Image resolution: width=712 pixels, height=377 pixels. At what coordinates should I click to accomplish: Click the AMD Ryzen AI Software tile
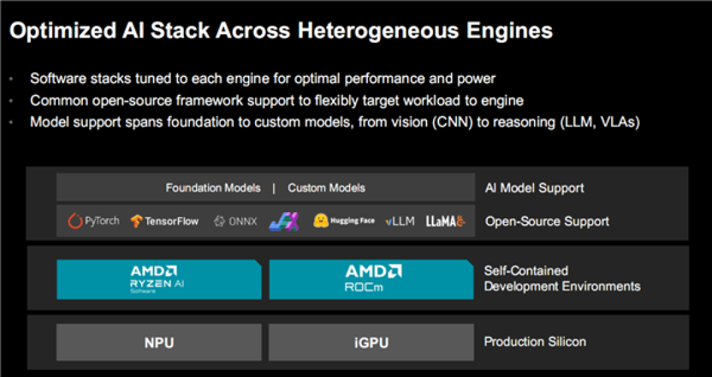click(x=159, y=279)
